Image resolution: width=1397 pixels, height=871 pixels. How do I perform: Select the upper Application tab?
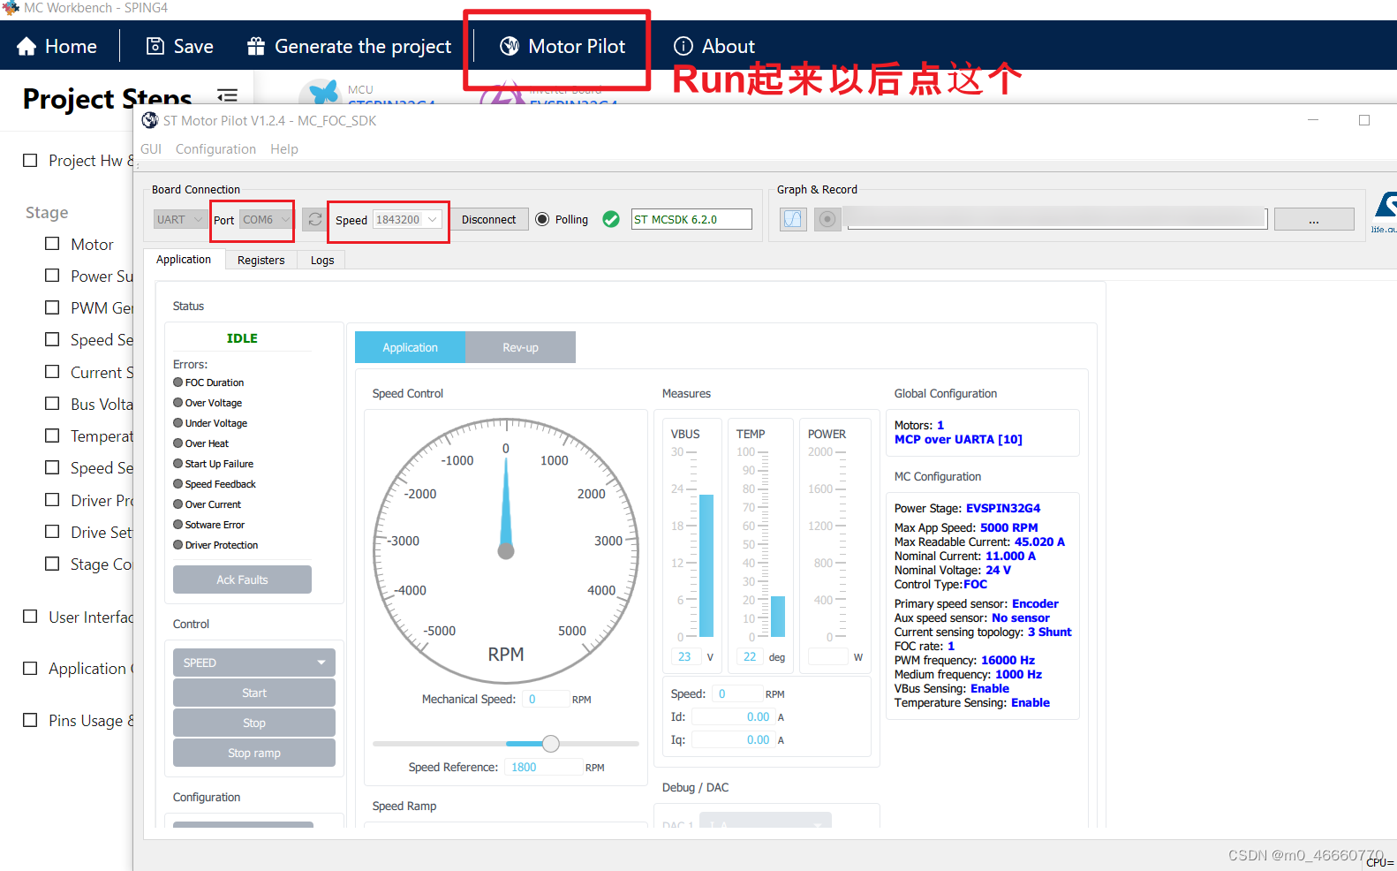point(184,259)
